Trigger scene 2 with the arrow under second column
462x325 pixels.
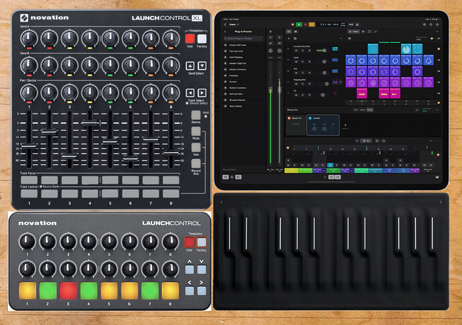362,102
